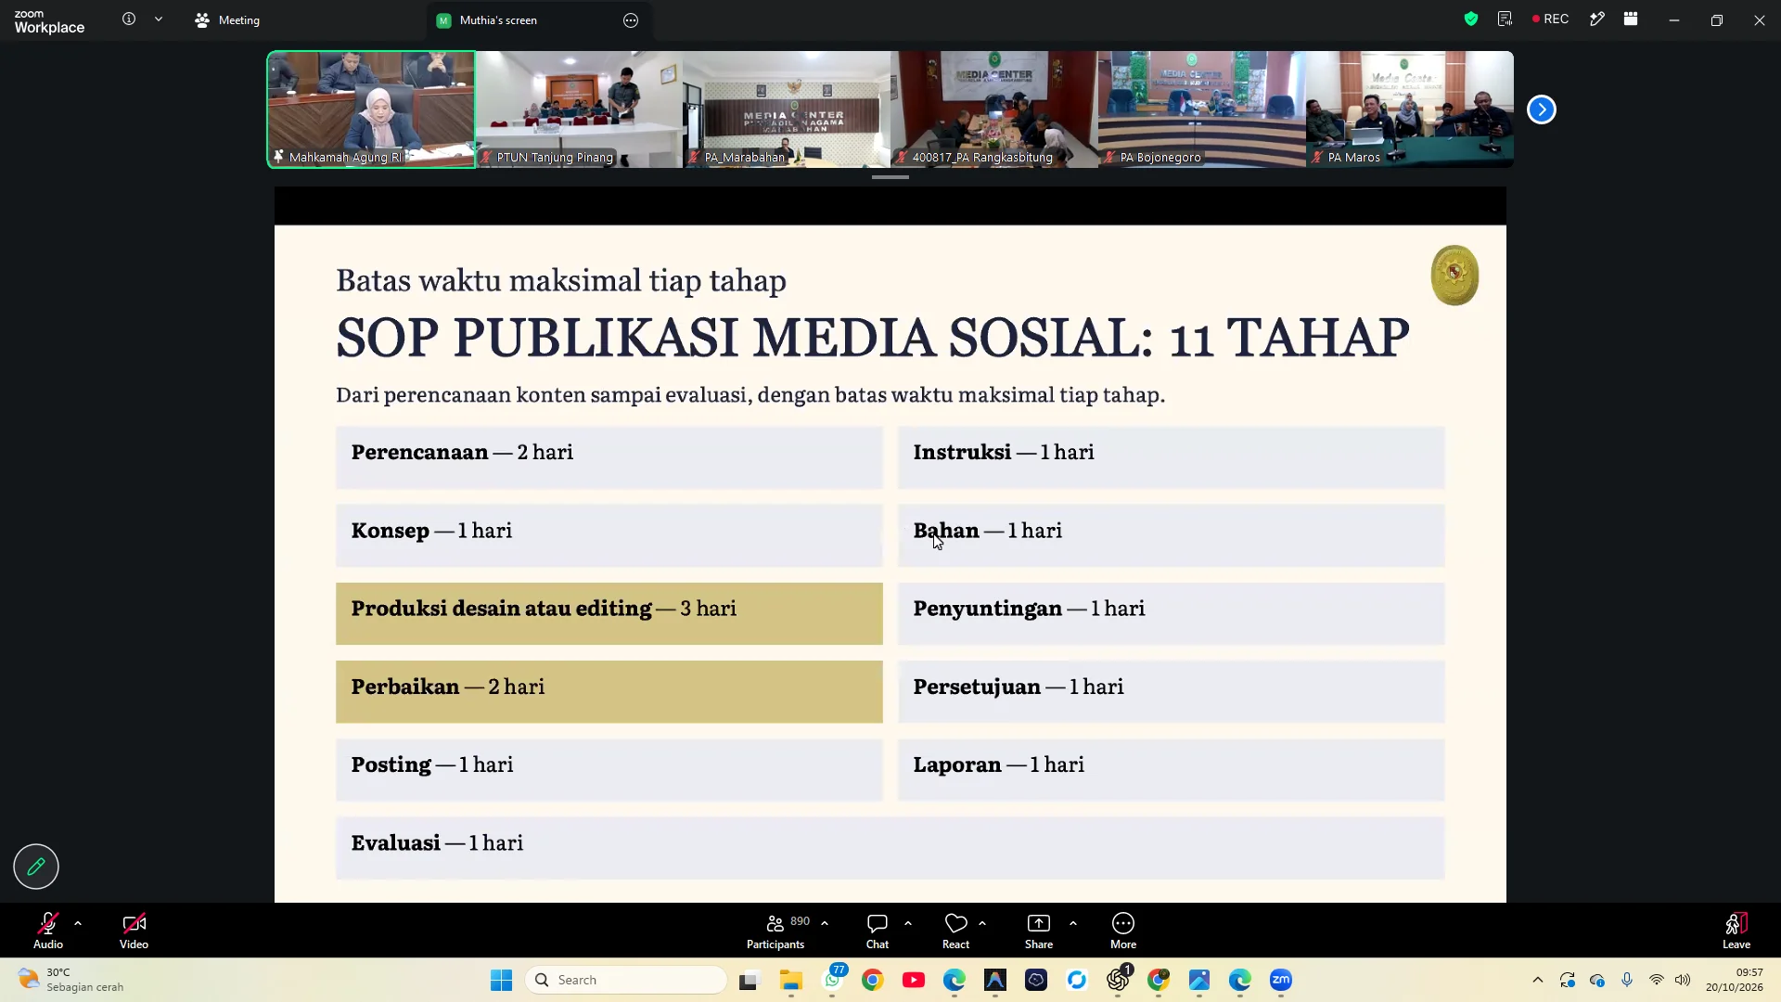The width and height of the screenshot is (1781, 1002).
Task: Open the Zoom icon in the taskbar
Action: click(1281, 980)
